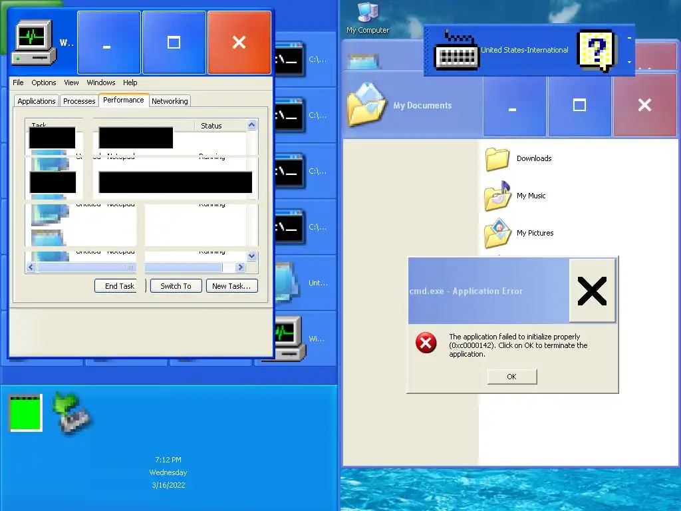Select the Wi... Task Manager entry in switcher
Viewport: 681px width, 511px height.
click(306, 339)
